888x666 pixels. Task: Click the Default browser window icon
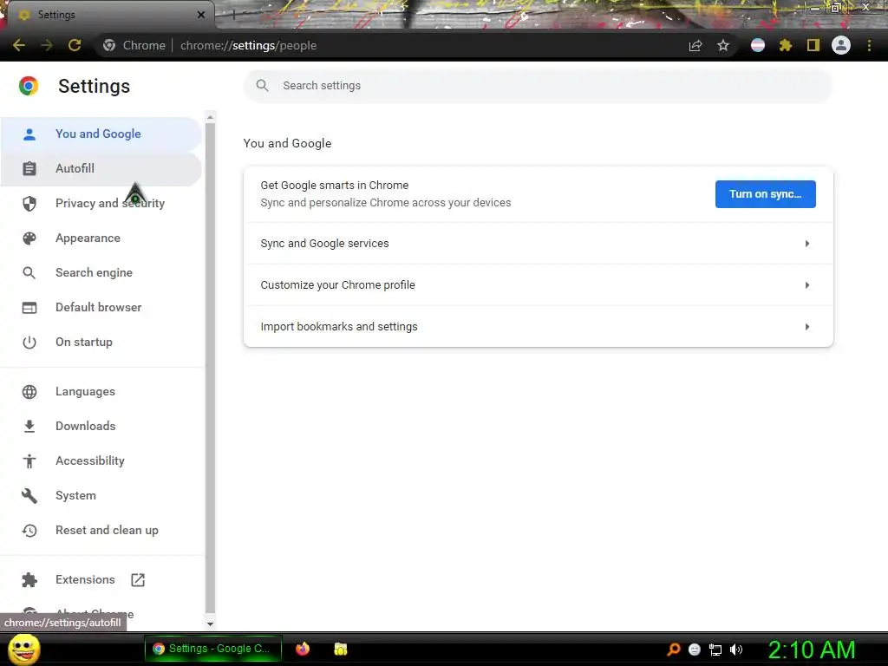pos(29,308)
